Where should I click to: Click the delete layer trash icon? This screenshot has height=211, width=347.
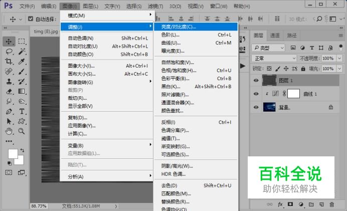(x=331, y=204)
